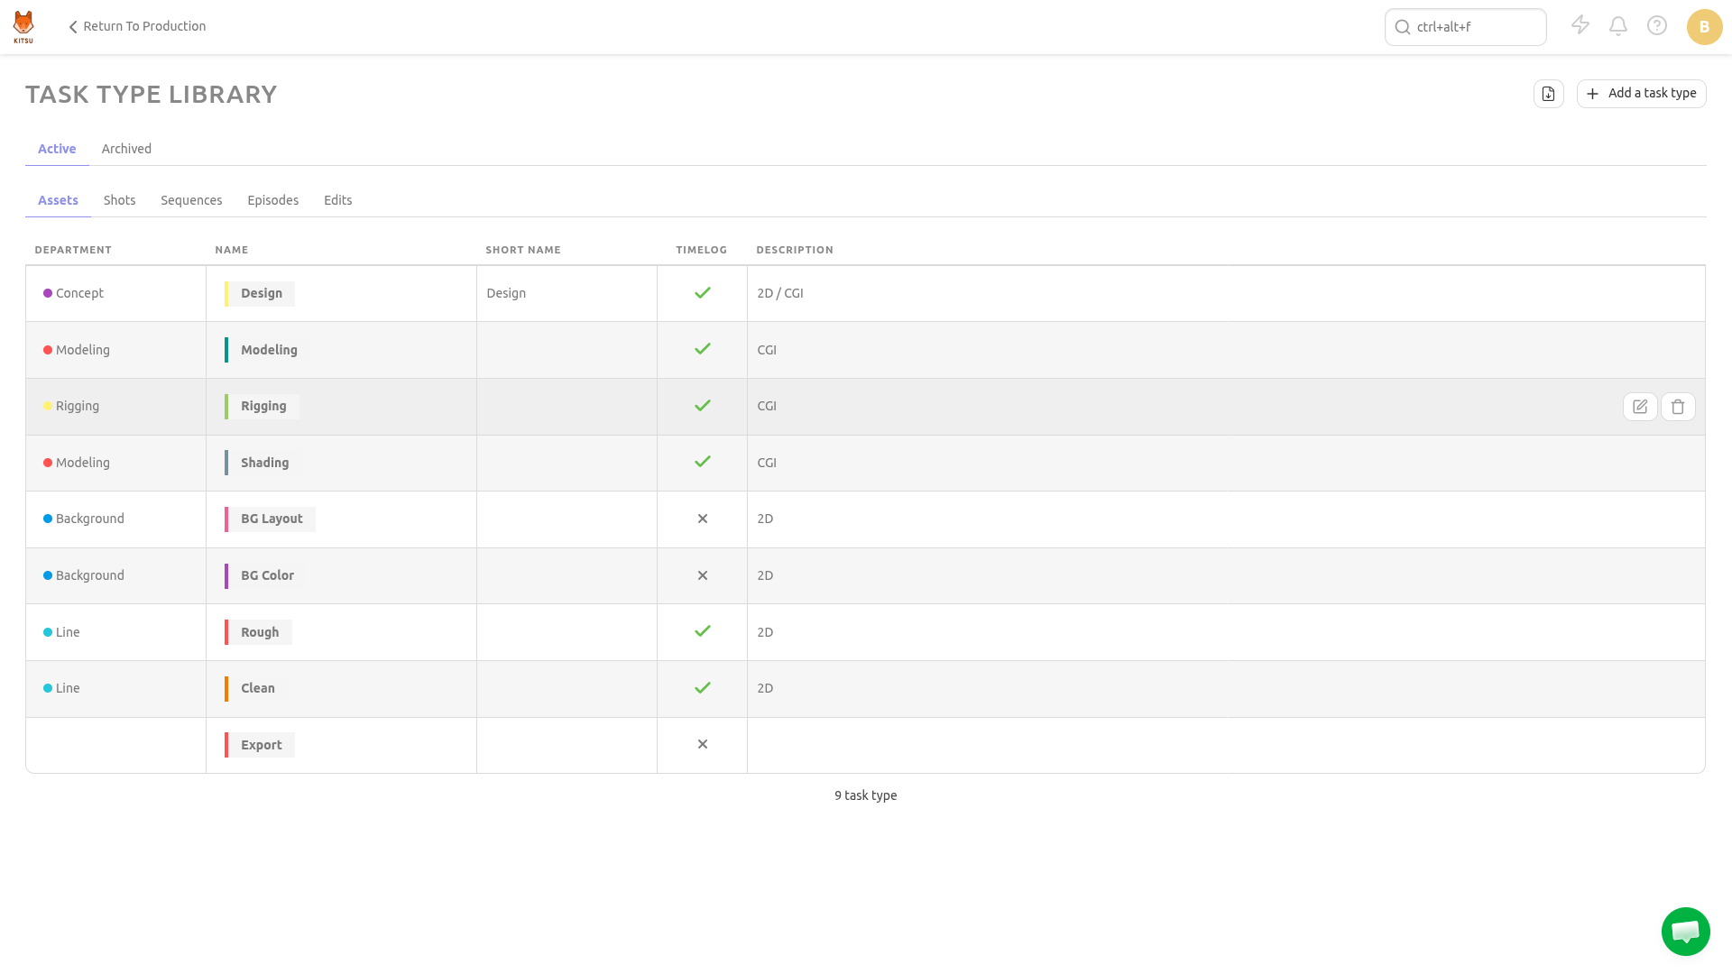This screenshot has width=1732, height=974.
Task: Edit the Rigging task type
Action: [x=1640, y=407]
